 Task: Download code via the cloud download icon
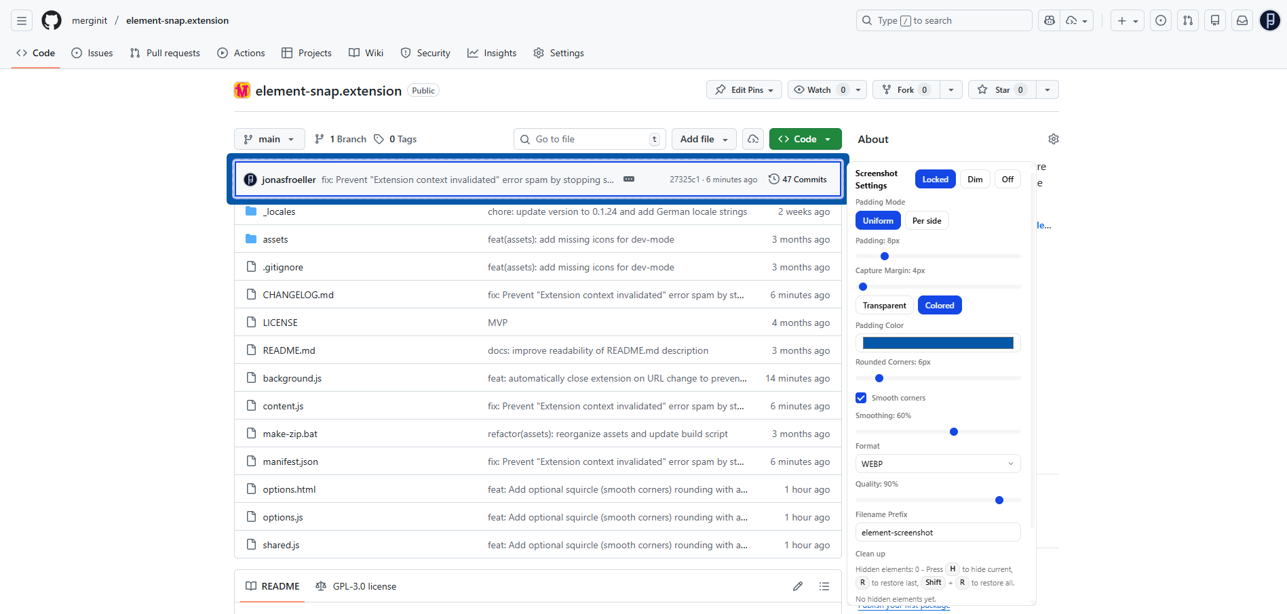tap(752, 138)
